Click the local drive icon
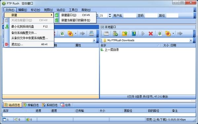Screen dimensions: 198x124 pyautogui.click(x=106, y=33)
